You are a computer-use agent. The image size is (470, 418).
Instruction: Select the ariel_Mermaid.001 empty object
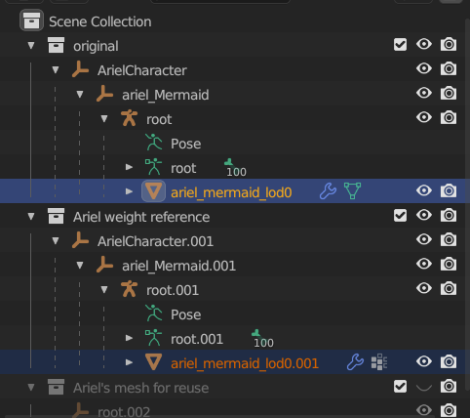click(x=178, y=266)
